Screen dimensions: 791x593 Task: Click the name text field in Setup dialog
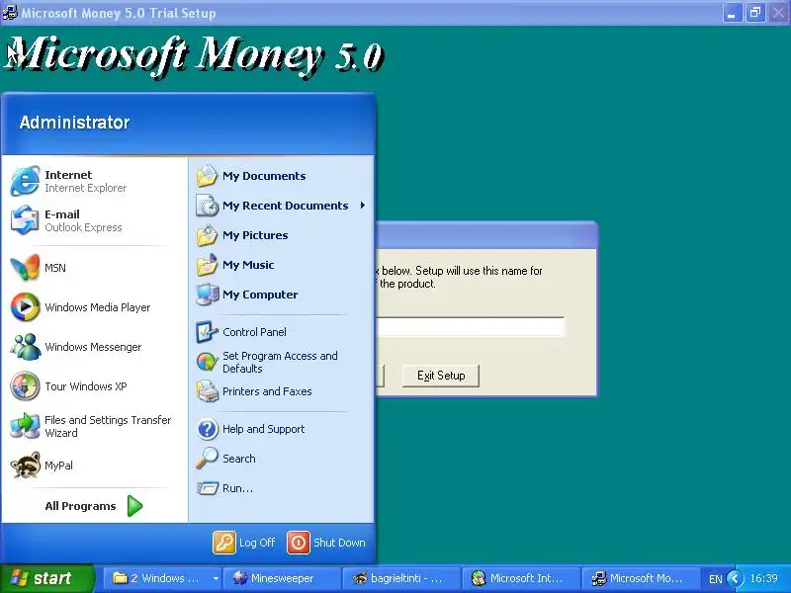[471, 327]
